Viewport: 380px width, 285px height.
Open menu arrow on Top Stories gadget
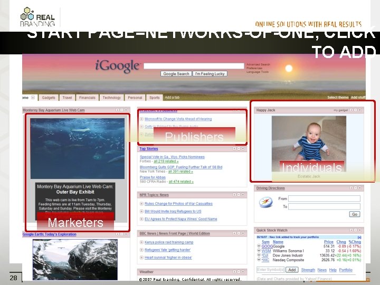[x=234, y=148]
